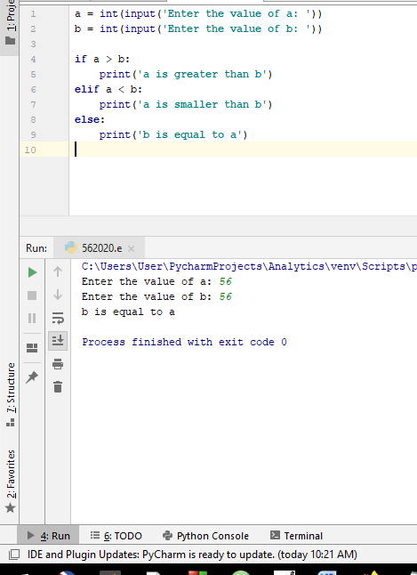
Task: Click the Python logo on Python Console tab
Action: coord(167,536)
